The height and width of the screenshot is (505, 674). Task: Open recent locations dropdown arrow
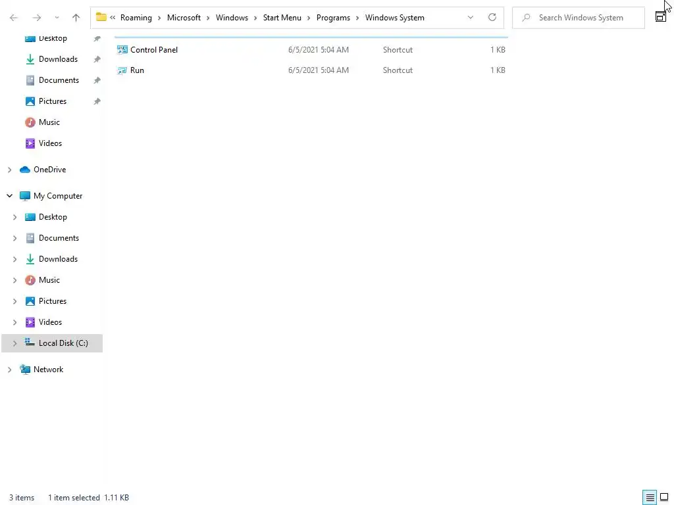(57, 18)
